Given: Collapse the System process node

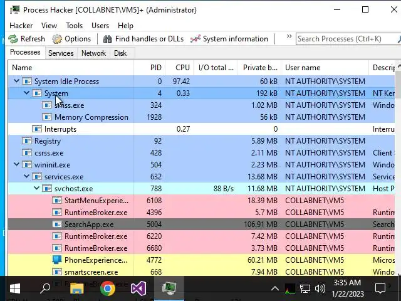Looking at the screenshot, I should point(26,93).
